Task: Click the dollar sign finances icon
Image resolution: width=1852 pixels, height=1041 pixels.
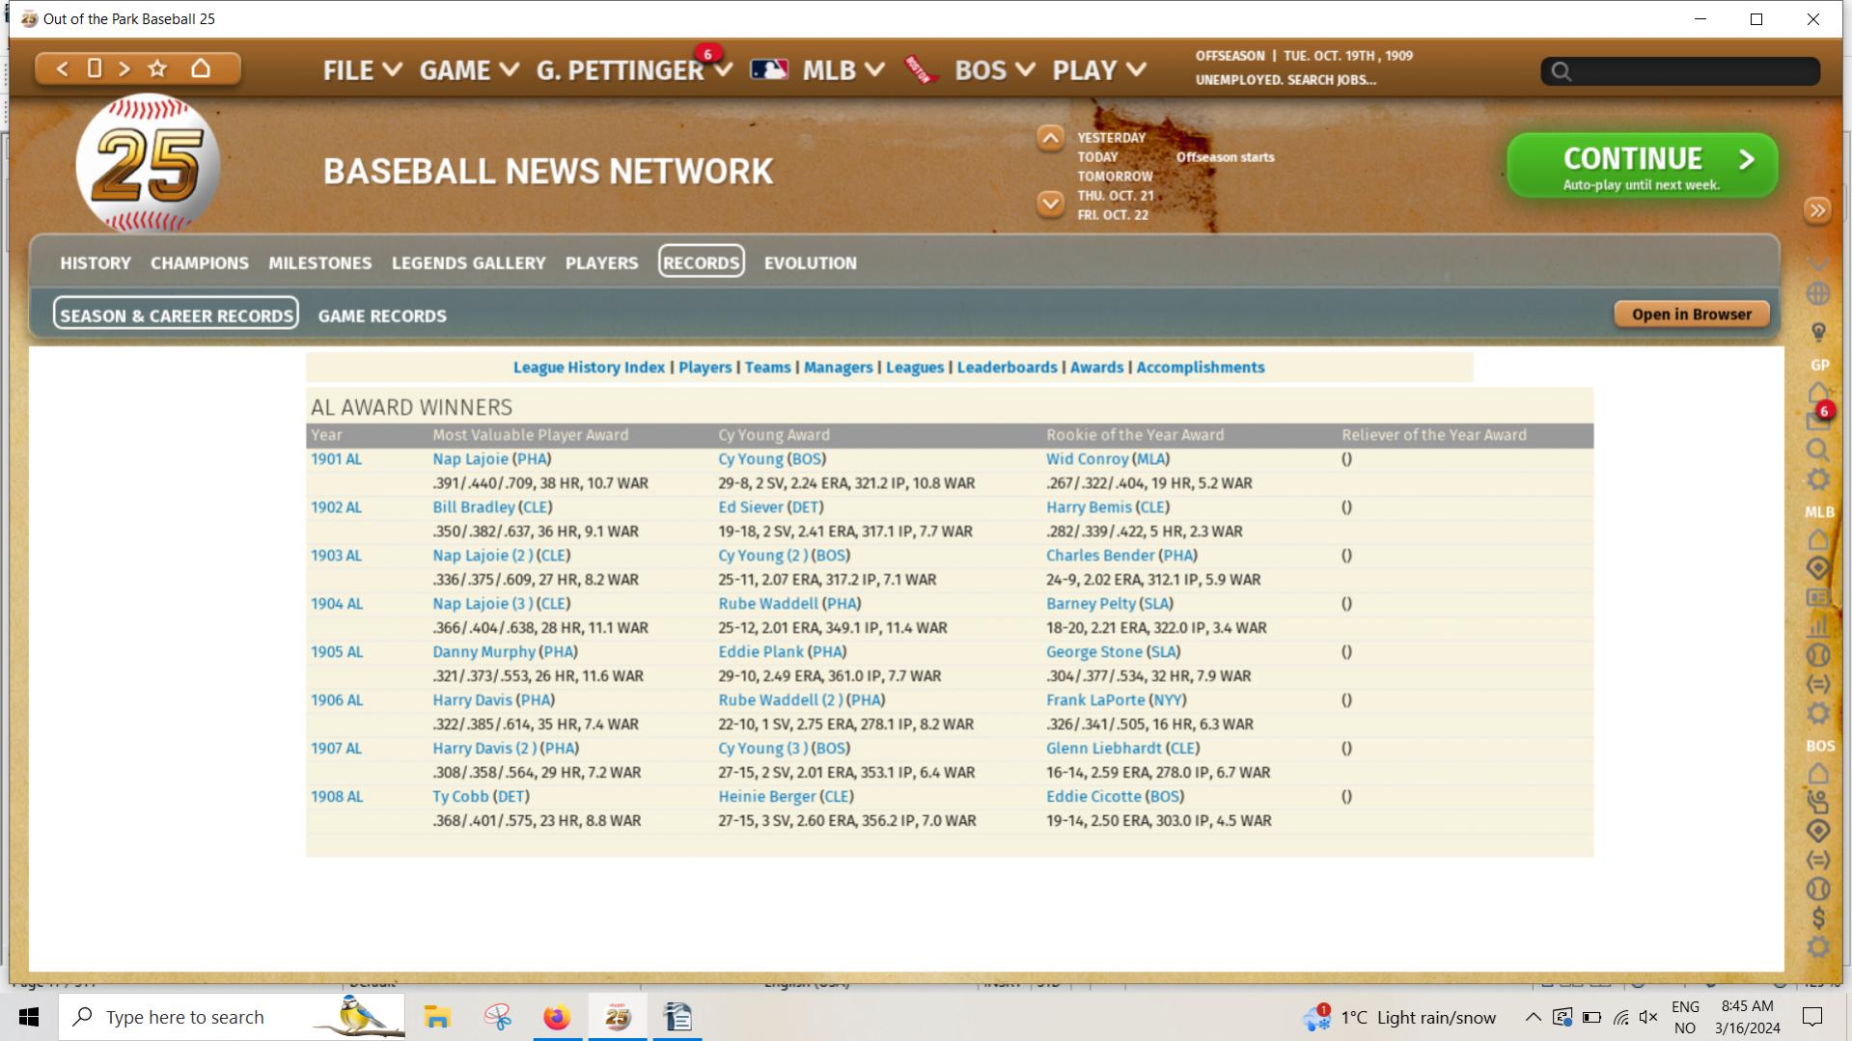Action: [1817, 917]
